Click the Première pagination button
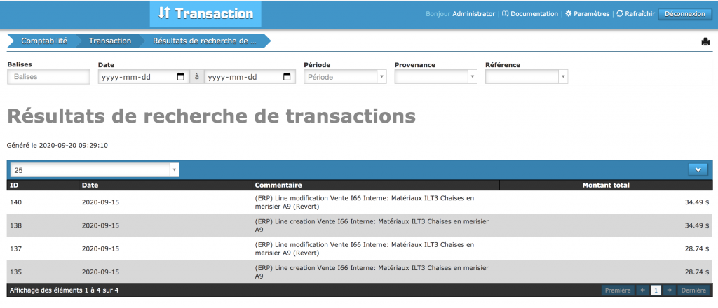718x308 pixels. pyautogui.click(x=617, y=290)
